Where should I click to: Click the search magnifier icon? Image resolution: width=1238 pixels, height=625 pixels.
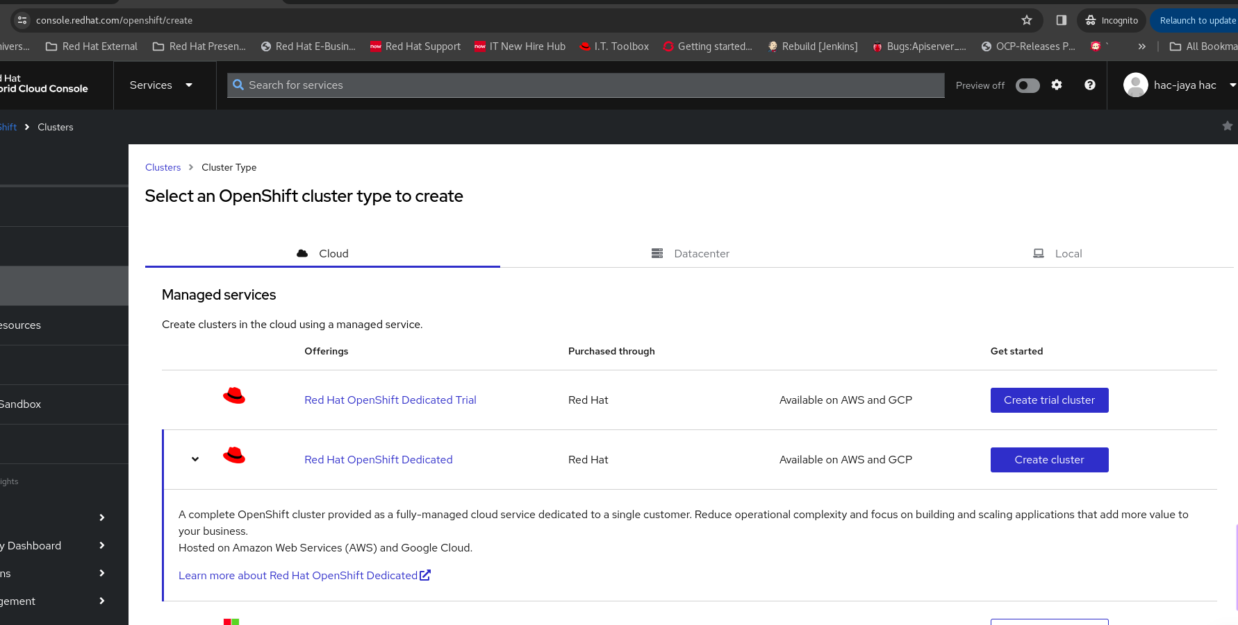(x=238, y=85)
